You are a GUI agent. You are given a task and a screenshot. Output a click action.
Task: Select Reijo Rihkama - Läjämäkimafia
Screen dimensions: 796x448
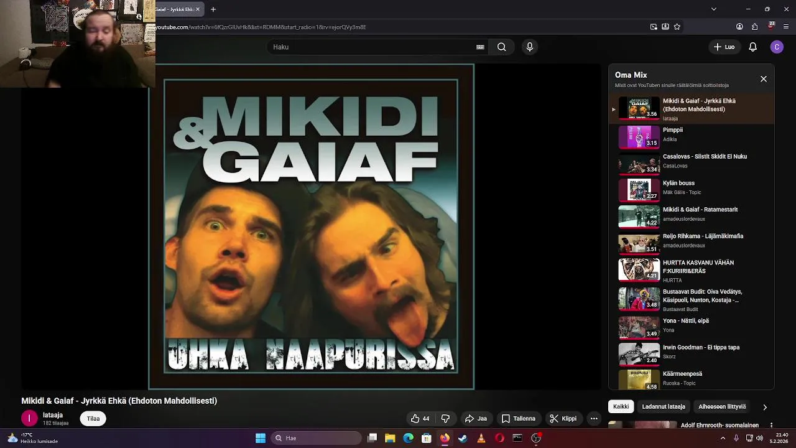click(703, 236)
